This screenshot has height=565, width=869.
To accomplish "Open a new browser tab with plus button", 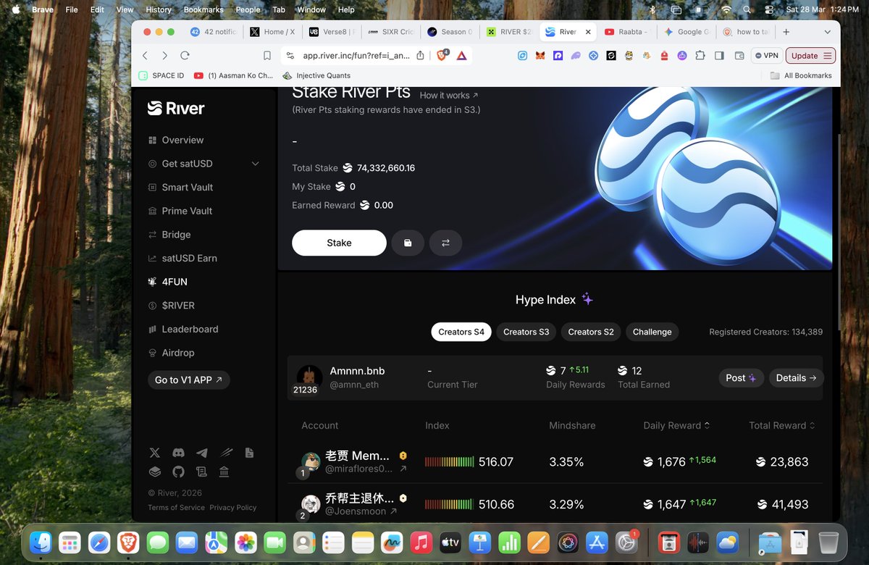I will (786, 32).
